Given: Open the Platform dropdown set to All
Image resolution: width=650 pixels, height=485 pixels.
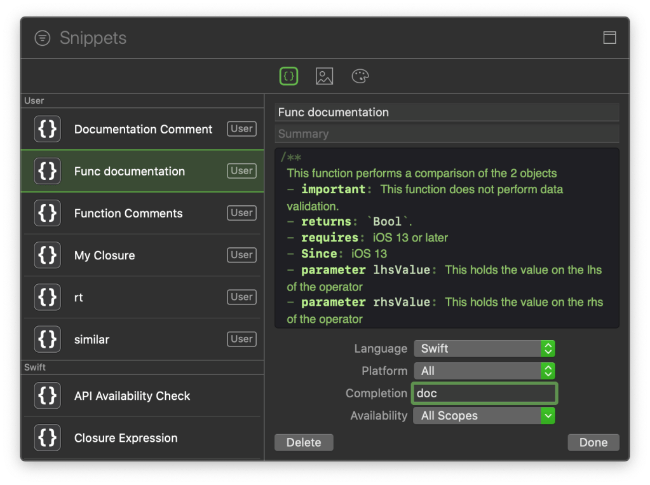Looking at the screenshot, I should pyautogui.click(x=484, y=371).
